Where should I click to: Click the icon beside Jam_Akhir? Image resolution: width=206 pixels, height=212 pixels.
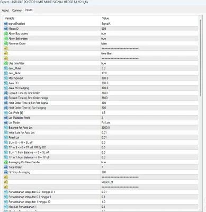tap(6, 73)
